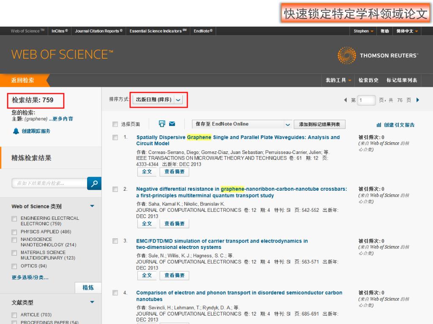Collapse Web of Science categories section
Viewport: 433px width, 324px height.
tap(92, 206)
